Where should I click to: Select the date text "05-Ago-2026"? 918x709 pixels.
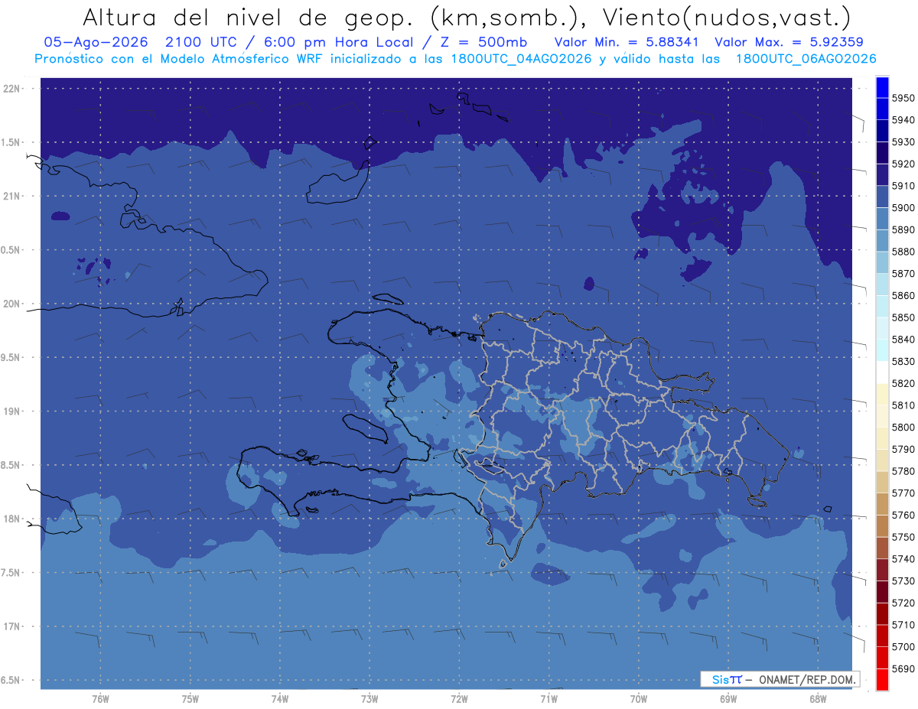pos(96,42)
